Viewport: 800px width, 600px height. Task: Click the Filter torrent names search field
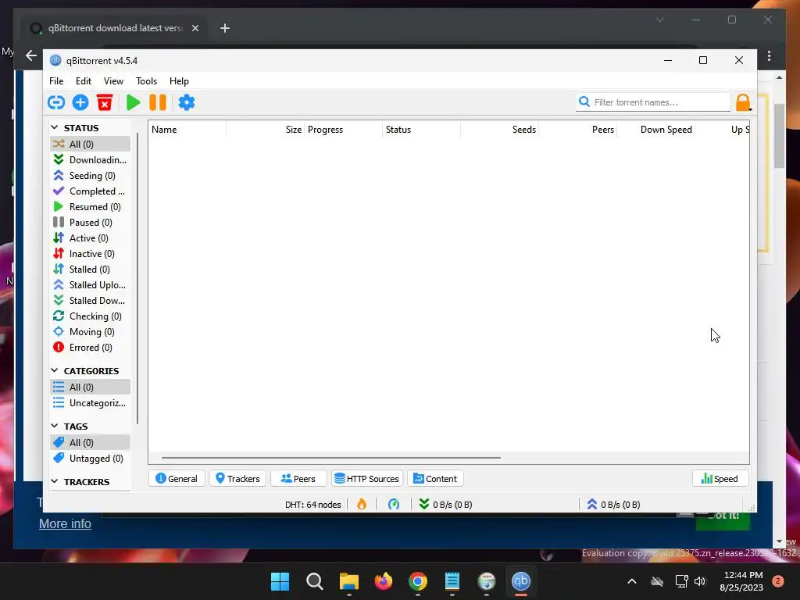(654, 102)
